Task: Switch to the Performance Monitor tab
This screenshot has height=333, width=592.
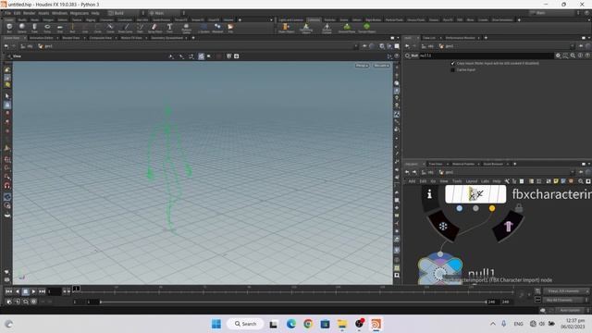Action: coord(460,38)
